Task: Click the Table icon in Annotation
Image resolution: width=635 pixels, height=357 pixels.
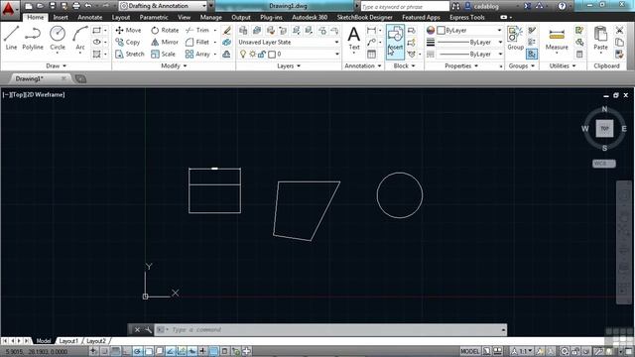Action: (x=371, y=54)
